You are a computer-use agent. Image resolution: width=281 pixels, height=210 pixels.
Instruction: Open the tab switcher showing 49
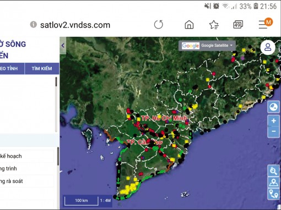tap(238, 25)
